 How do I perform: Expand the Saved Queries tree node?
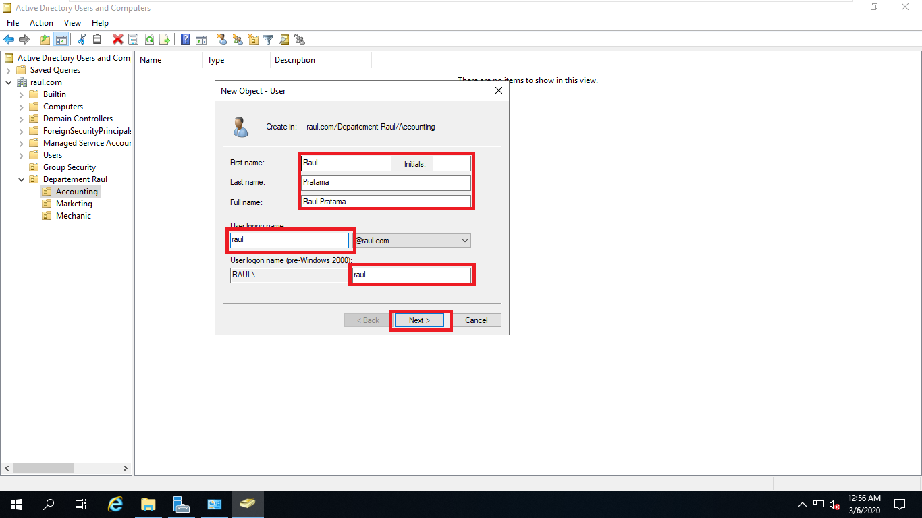point(9,70)
